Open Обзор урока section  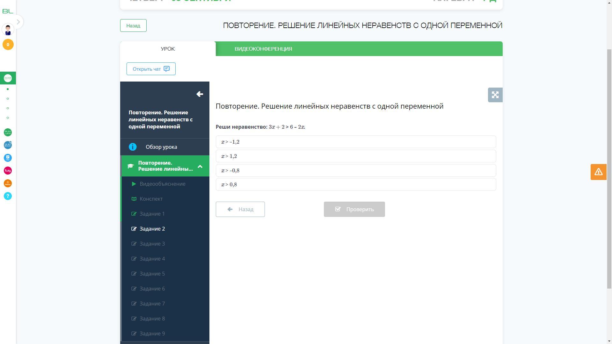[165, 147]
